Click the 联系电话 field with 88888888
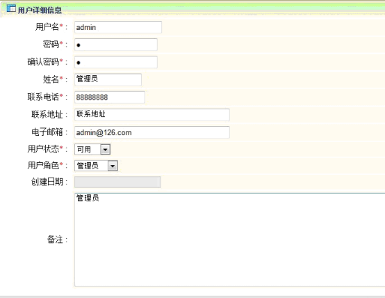The width and height of the screenshot is (385, 298). click(x=110, y=97)
